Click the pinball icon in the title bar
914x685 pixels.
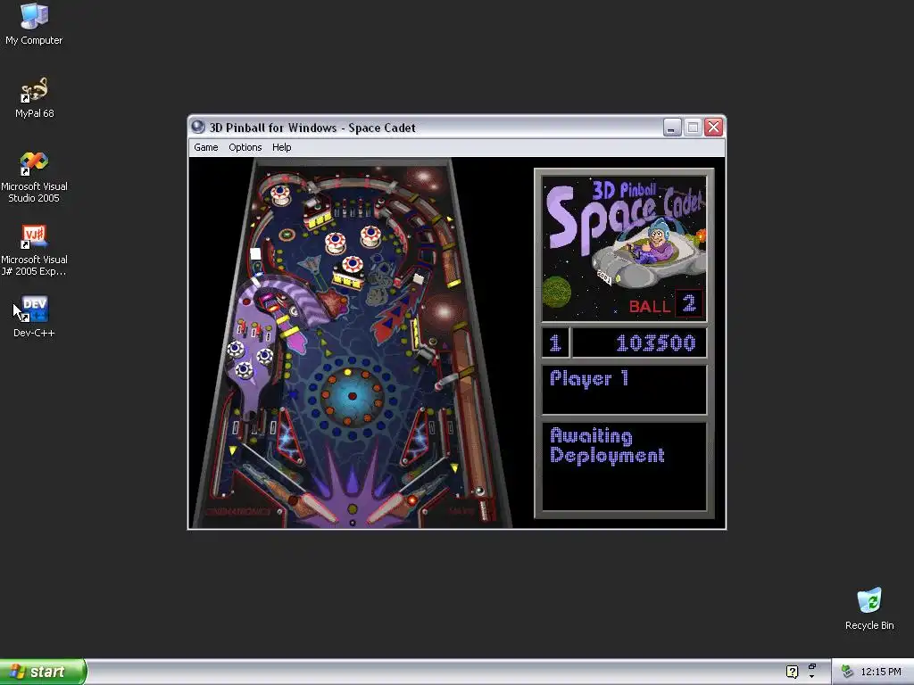[x=198, y=127]
